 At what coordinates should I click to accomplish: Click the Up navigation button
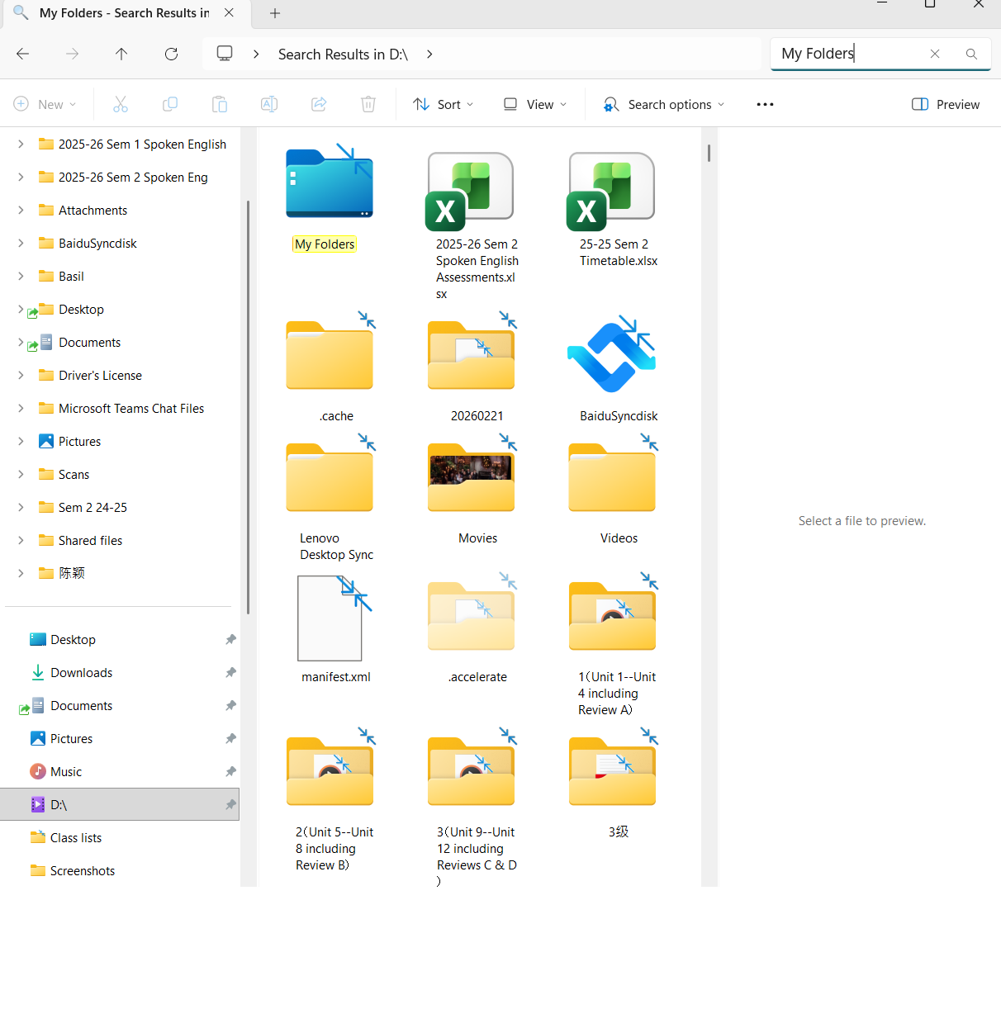coord(121,54)
